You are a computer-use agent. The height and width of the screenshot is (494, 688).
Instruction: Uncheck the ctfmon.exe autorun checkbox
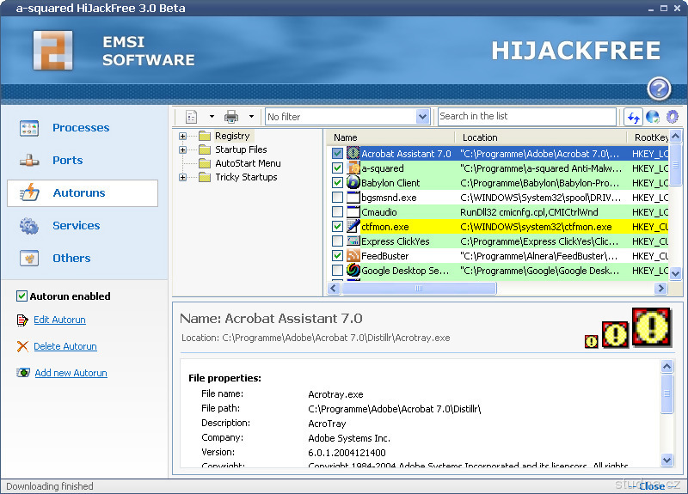(337, 227)
